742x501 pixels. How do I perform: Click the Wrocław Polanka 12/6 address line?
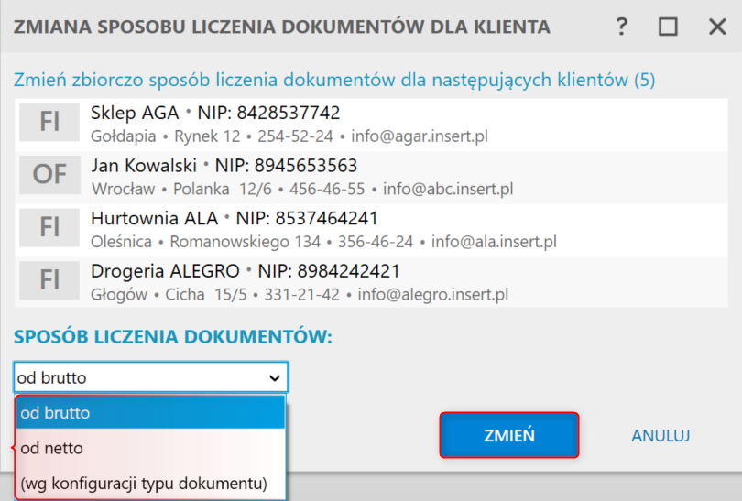[x=302, y=190]
